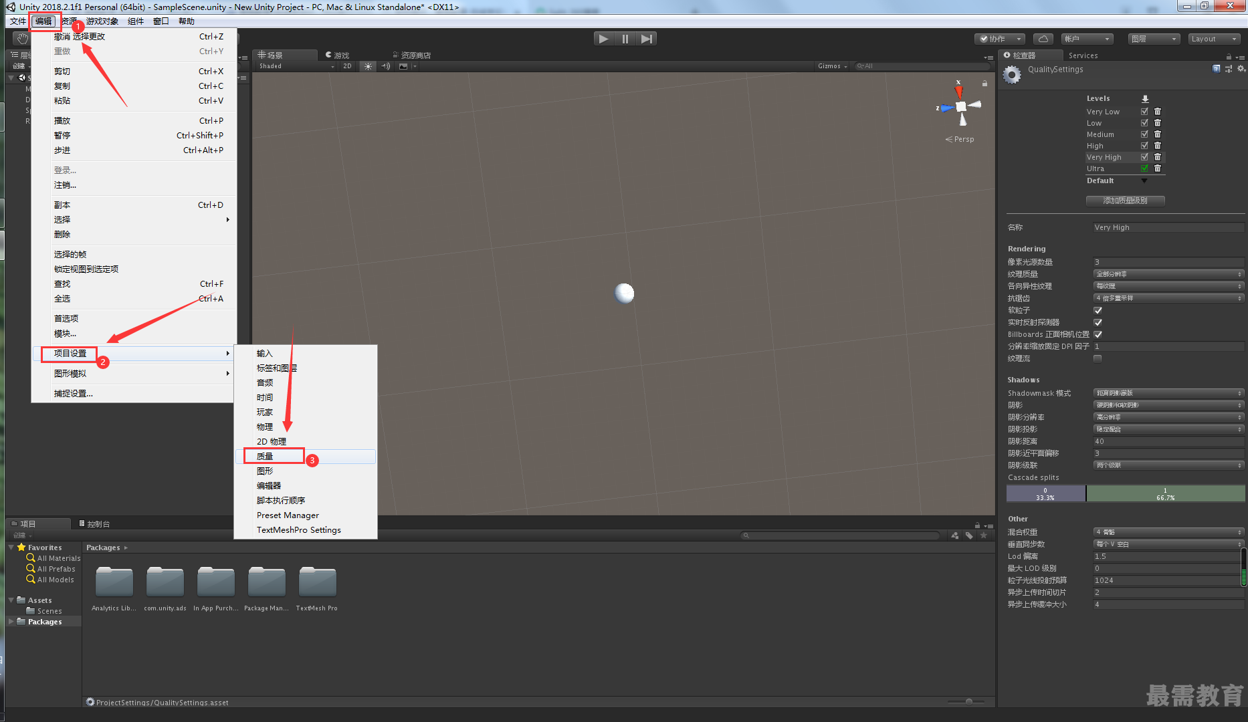Open the 阴影分辨率 shadow resolution dropdown
Screen dimensions: 1248x722
(x=1168, y=417)
